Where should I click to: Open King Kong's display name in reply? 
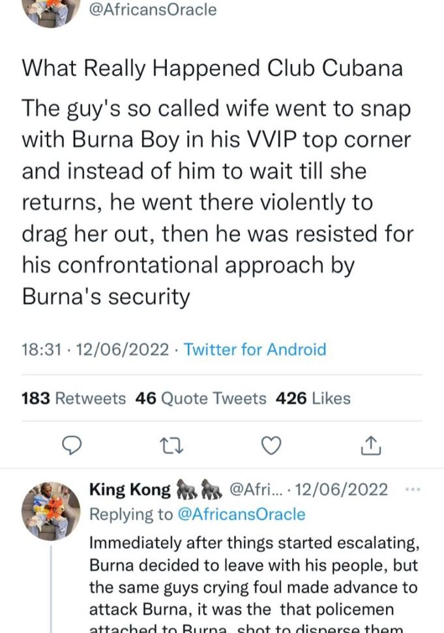tap(129, 489)
